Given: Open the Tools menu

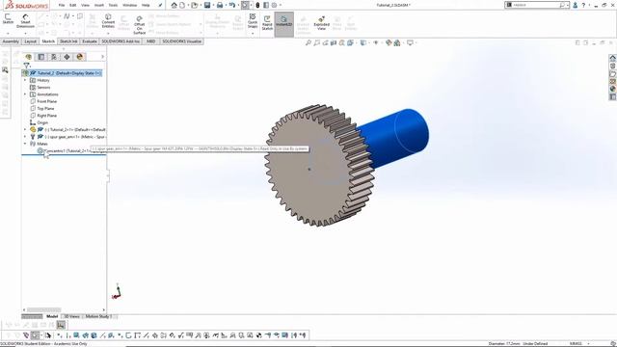Looking at the screenshot, I should tap(113, 5).
